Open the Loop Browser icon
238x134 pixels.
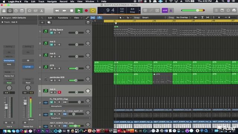pos(228,10)
